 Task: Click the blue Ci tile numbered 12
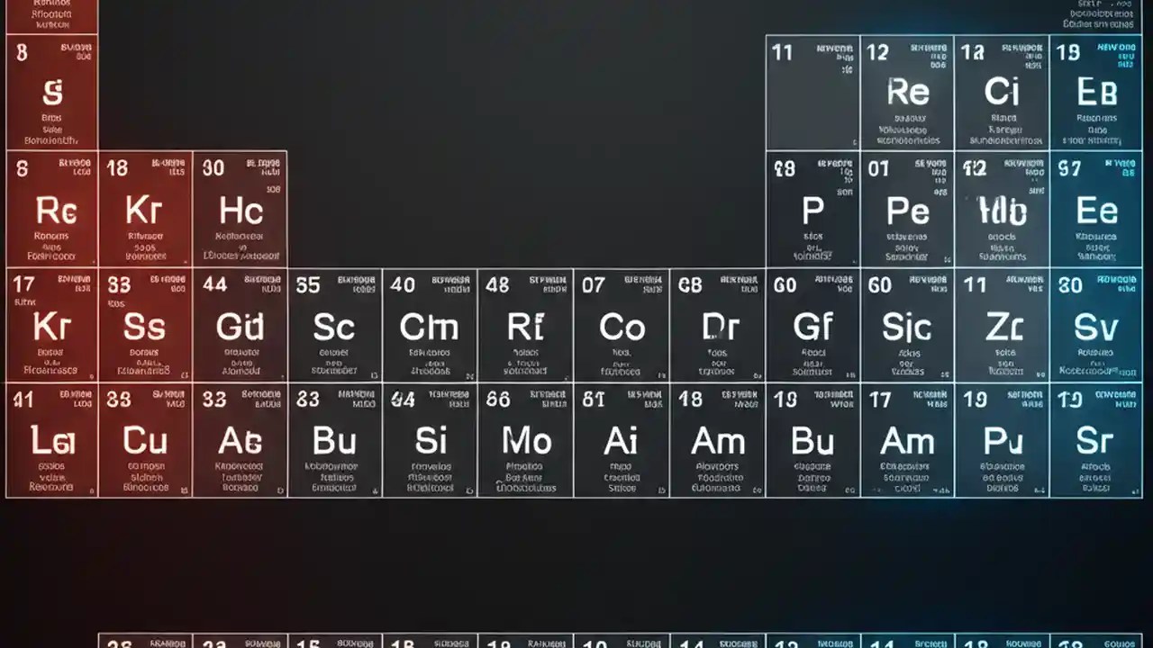(x=1002, y=92)
